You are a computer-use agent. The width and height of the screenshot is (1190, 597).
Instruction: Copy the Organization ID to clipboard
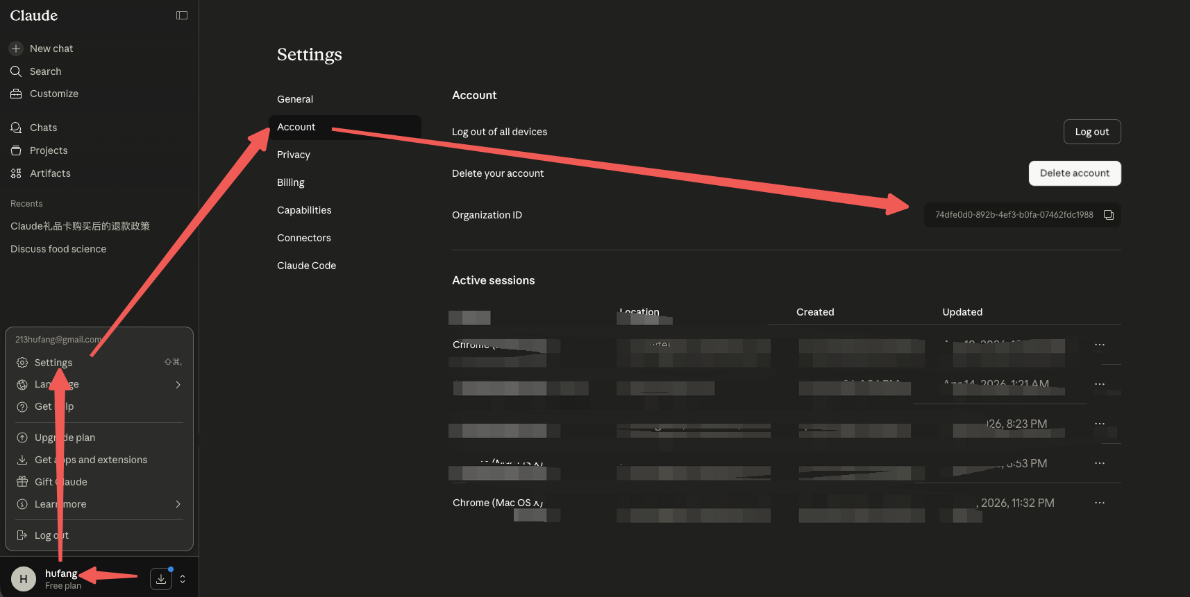1109,215
